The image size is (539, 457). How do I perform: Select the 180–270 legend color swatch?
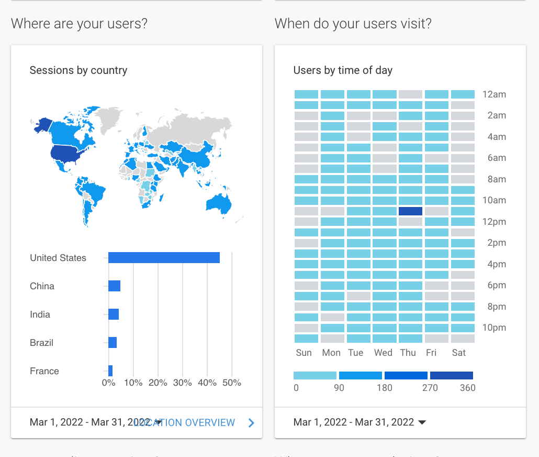coord(406,376)
